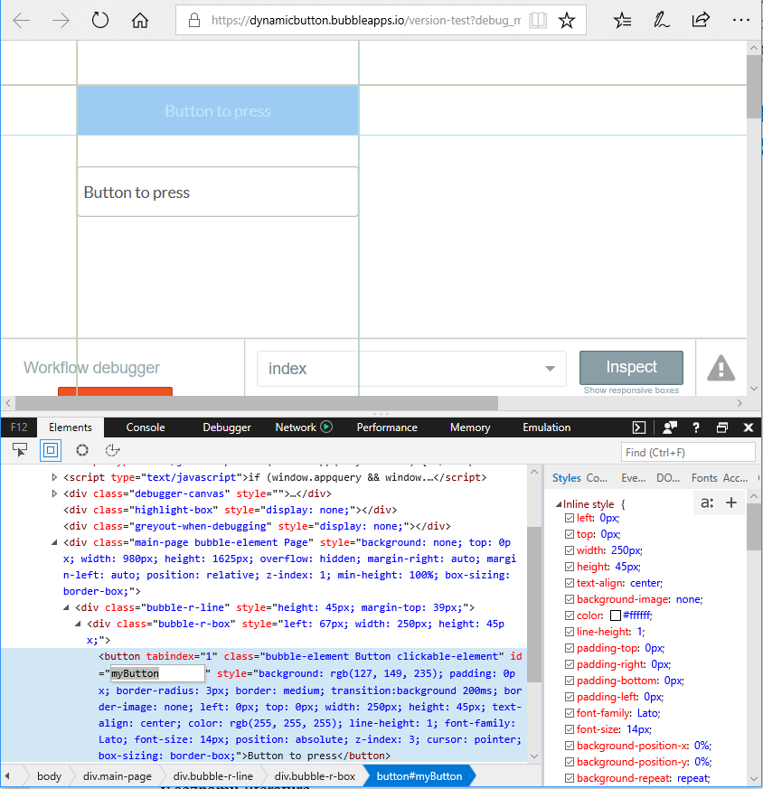This screenshot has width=763, height=789.
Task: Click the debugger warning triangle icon
Action: 721,369
